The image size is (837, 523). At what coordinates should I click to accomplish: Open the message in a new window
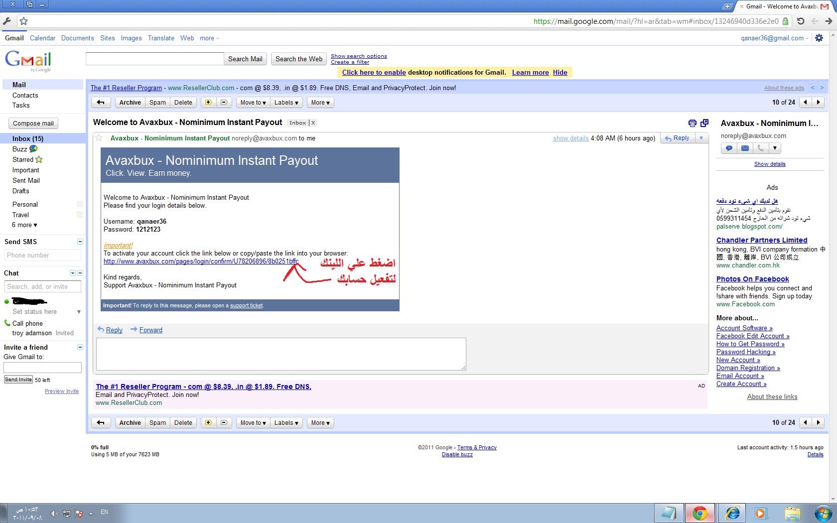point(704,123)
